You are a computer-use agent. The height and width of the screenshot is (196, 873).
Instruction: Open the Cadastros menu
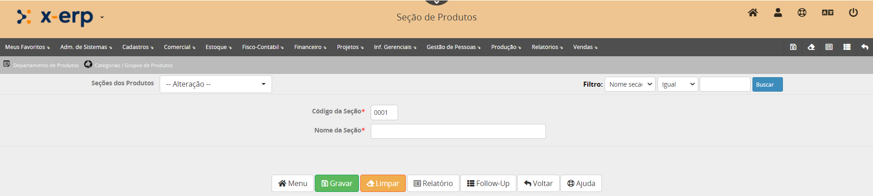(x=138, y=47)
